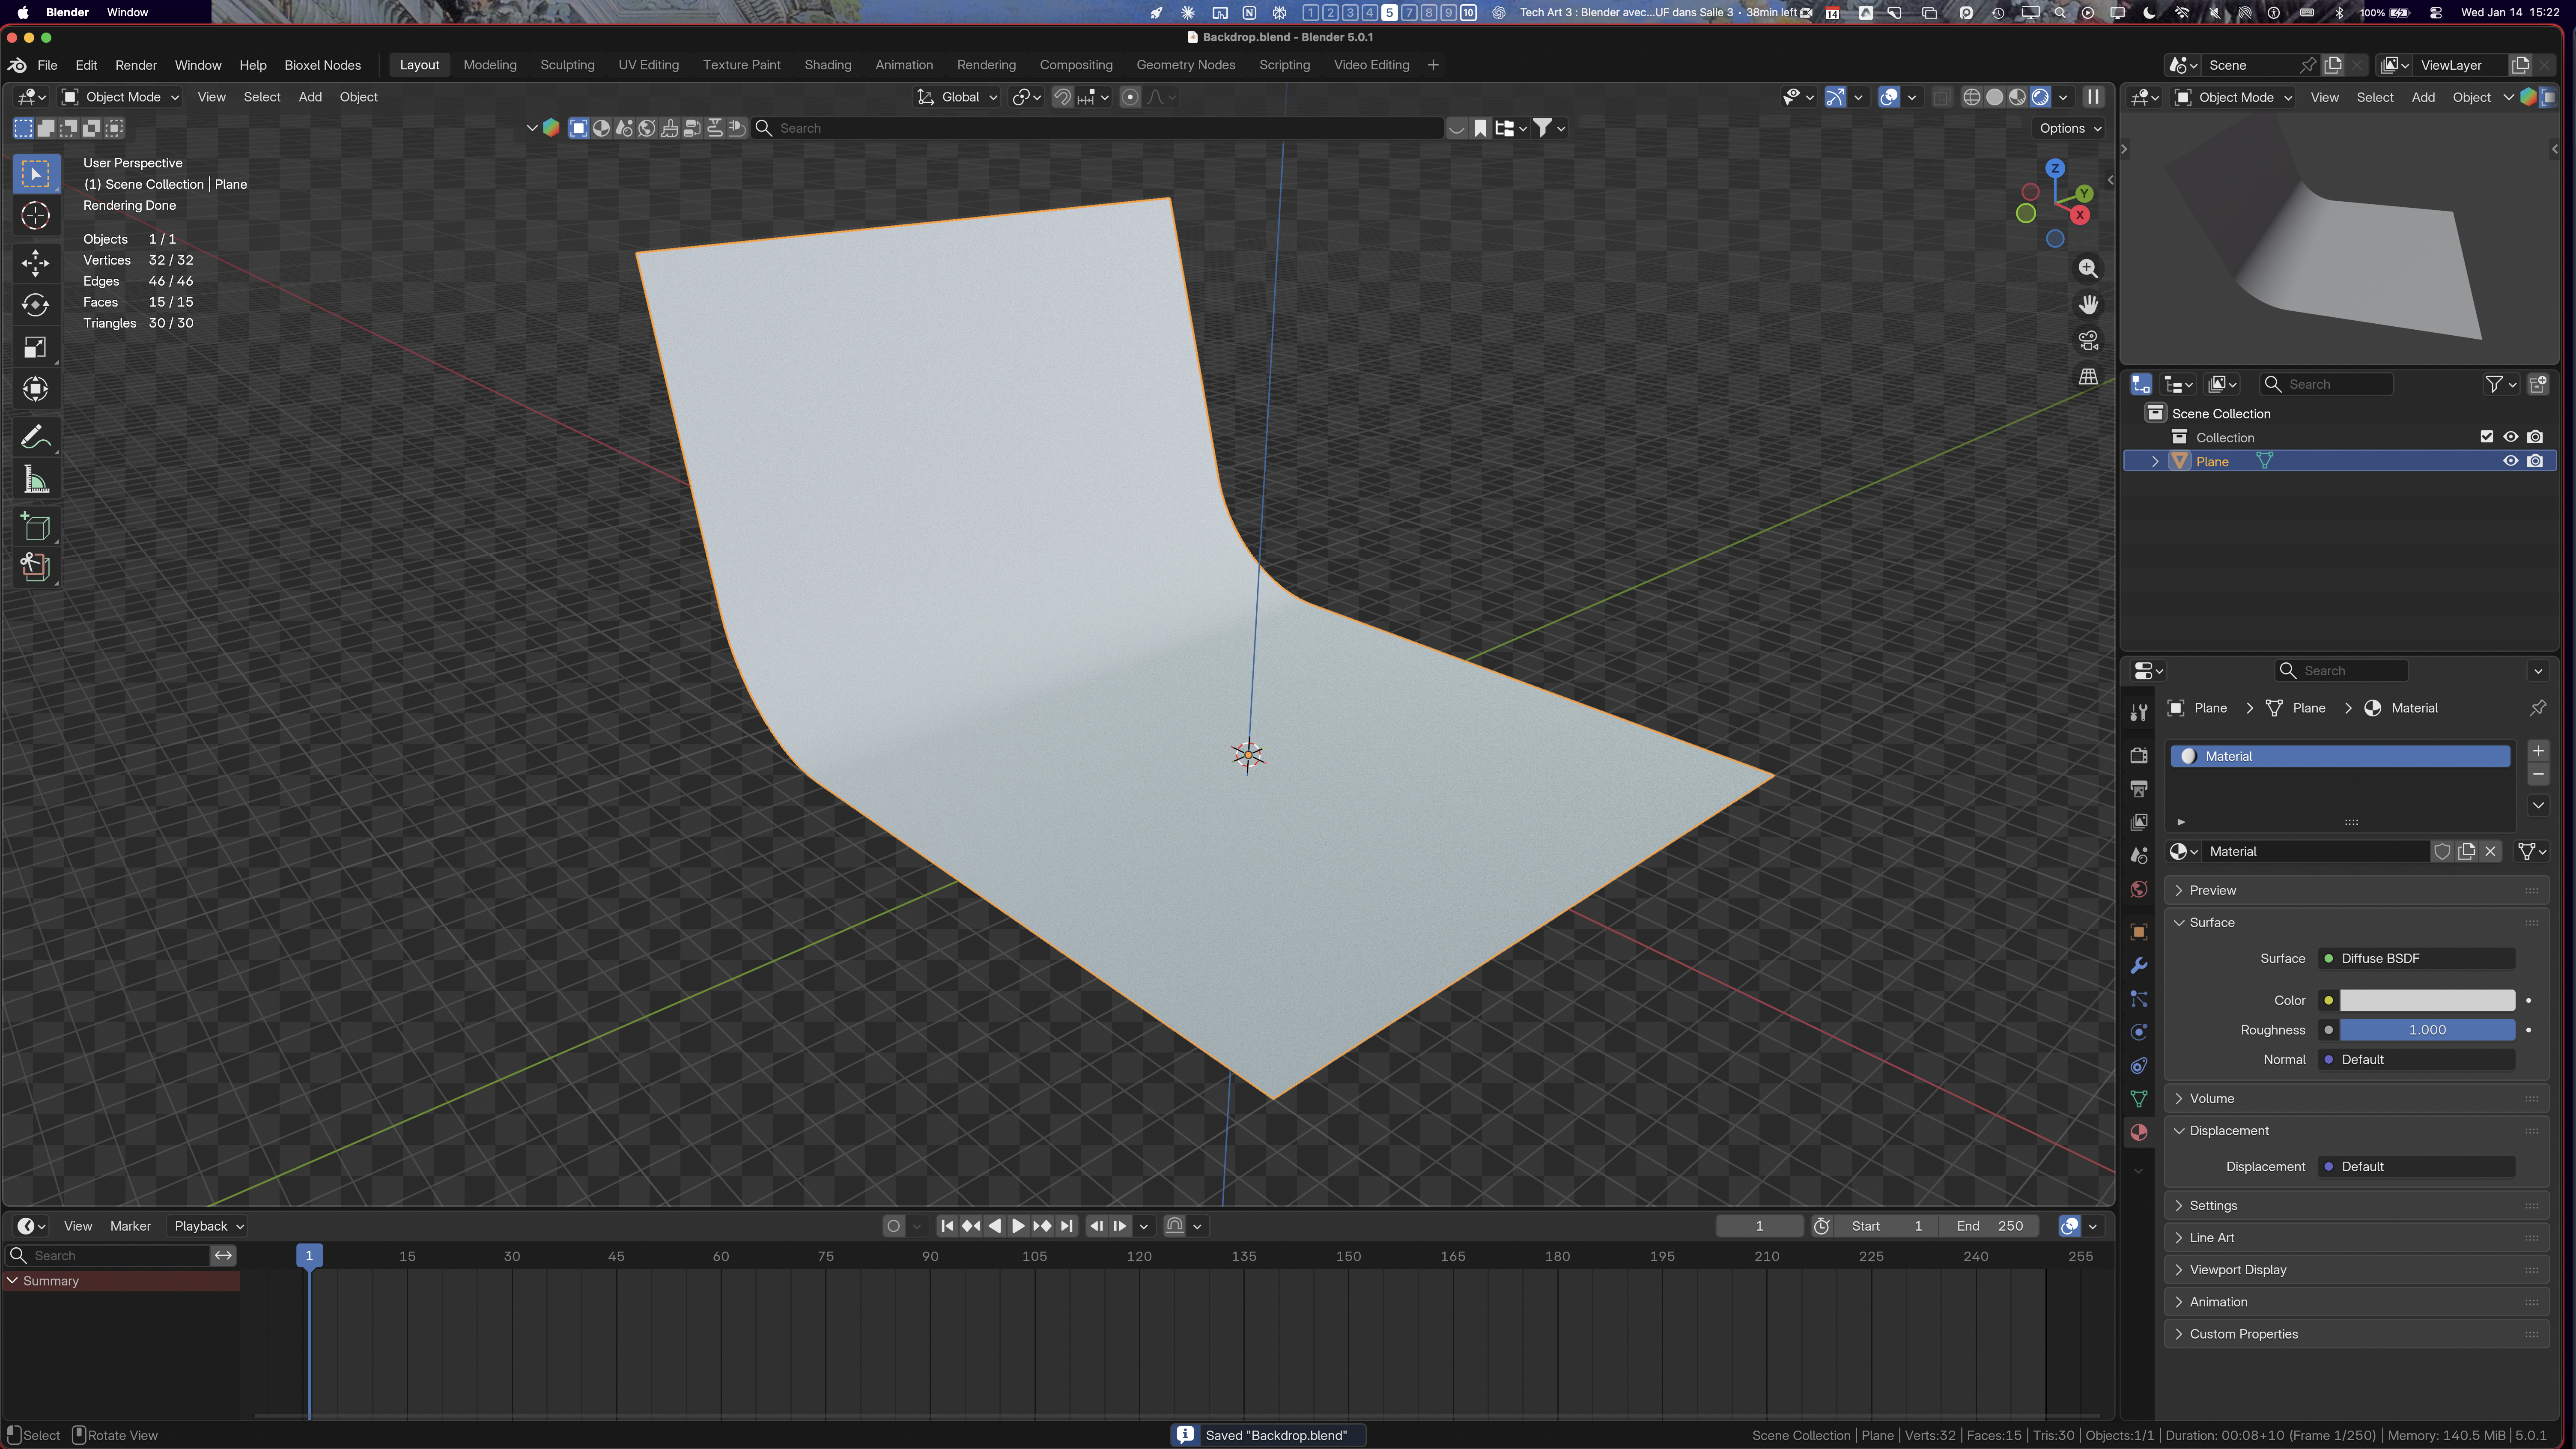Activate the Rotate tool
The height and width of the screenshot is (1449, 2576).
pyautogui.click(x=36, y=305)
